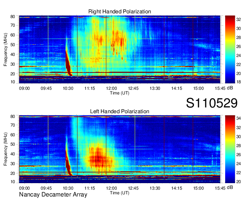Click the 60 MHz tick of the Right Handed plot

coord(13,35)
